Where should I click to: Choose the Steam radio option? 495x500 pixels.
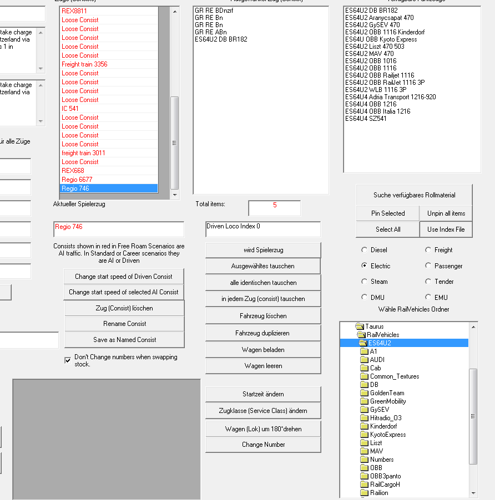pyautogui.click(x=364, y=282)
